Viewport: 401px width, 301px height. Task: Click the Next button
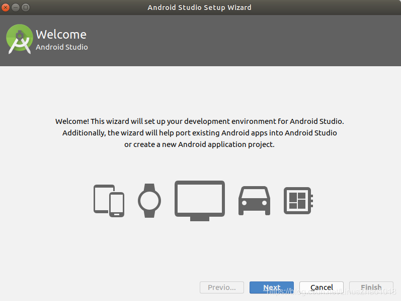click(x=272, y=287)
